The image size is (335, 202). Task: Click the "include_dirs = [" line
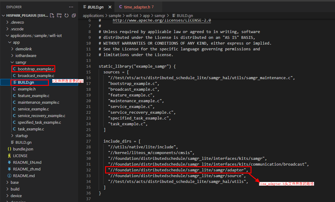[122, 141]
